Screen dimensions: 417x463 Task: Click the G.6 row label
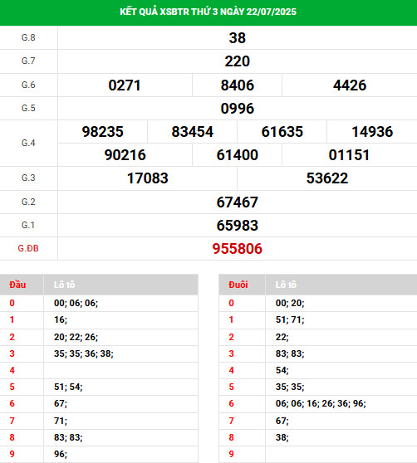(x=28, y=85)
